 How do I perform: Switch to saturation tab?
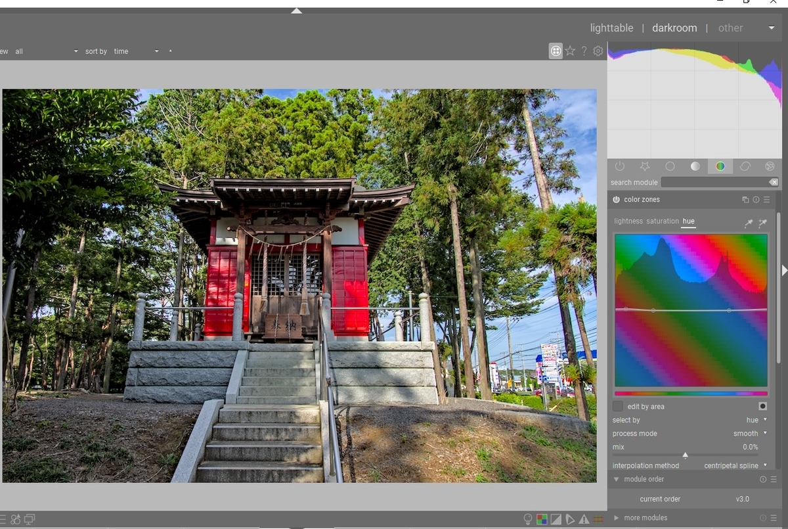coord(663,221)
